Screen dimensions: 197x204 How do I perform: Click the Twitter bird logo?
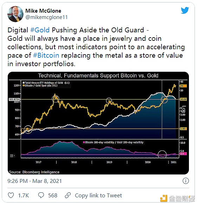(185, 10)
